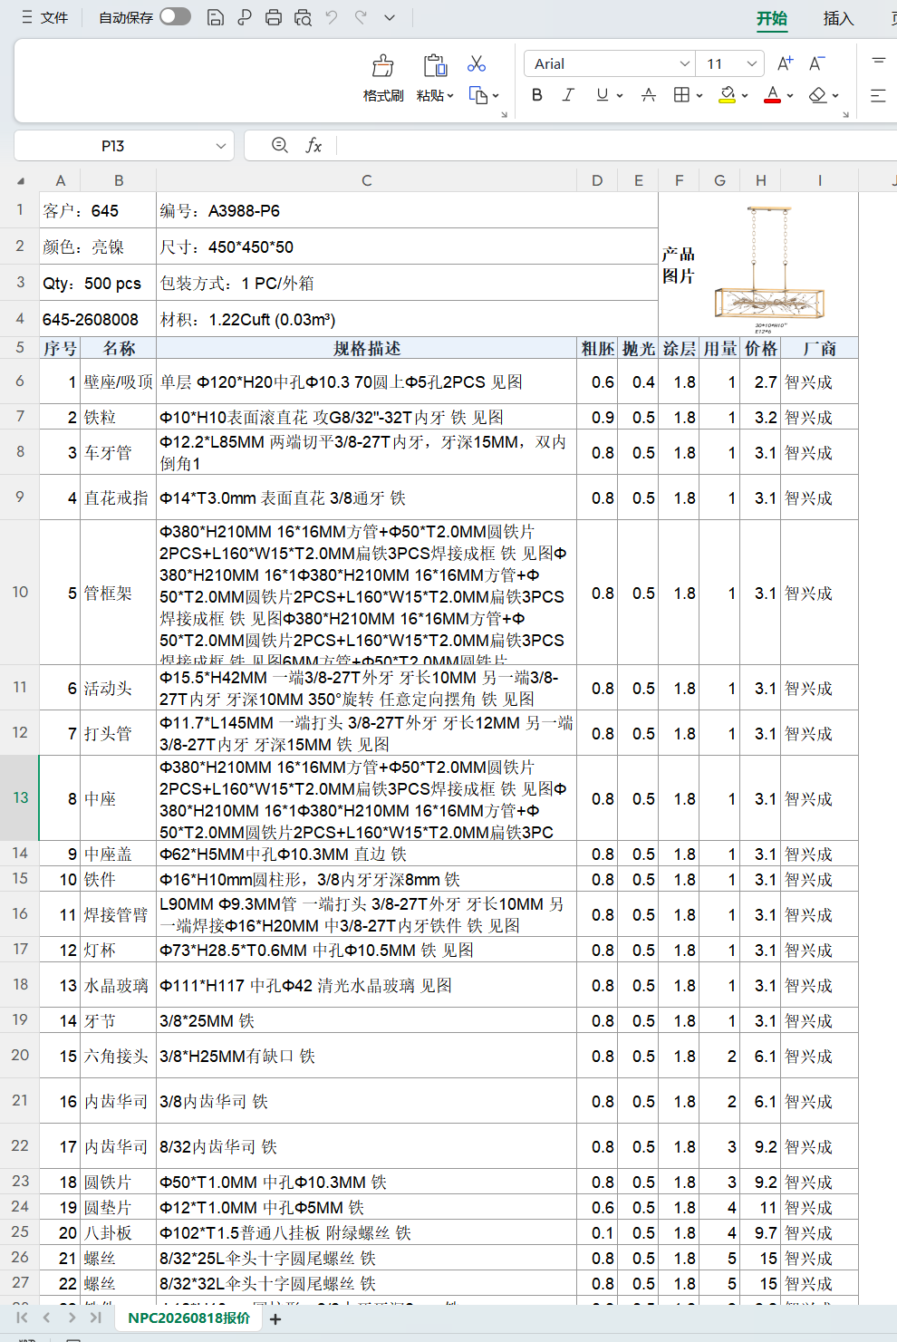Screen dimensions: 897x1342
Task: Click the print icon in title bar
Action: click(x=274, y=17)
